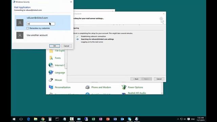The height and width of the screenshot is (122, 217).
Task: Focus the password input field
Action: pyautogui.click(x=41, y=24)
